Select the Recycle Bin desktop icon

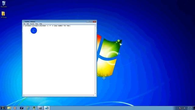(4, 4)
